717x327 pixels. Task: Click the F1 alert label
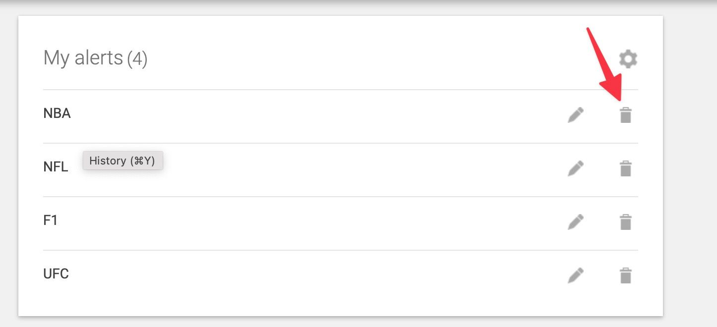click(51, 220)
